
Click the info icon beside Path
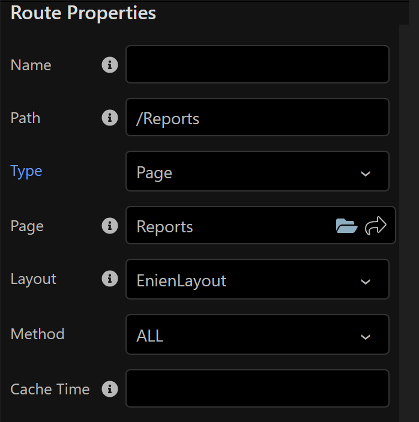click(109, 118)
